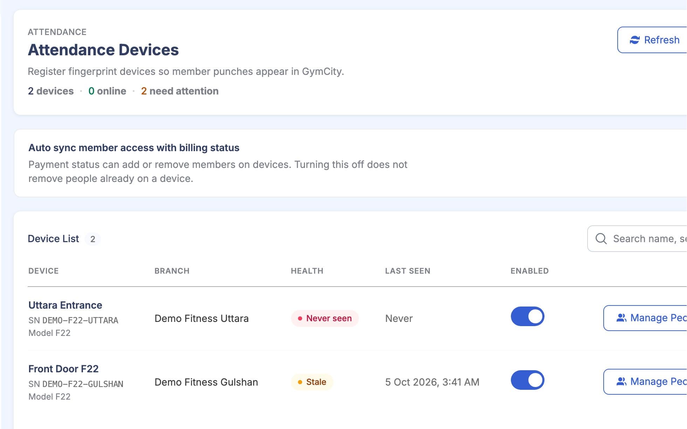The width and height of the screenshot is (687, 429).
Task: Click the Device column header
Action: (43, 271)
